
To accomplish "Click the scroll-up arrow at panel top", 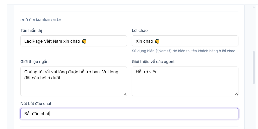I will pos(254,7).
